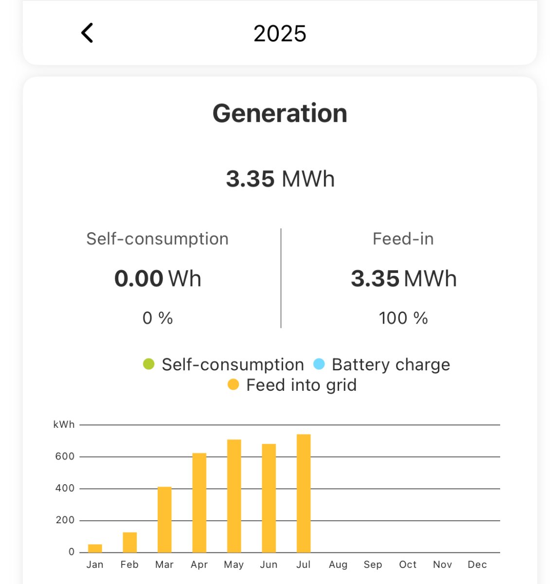Hide Self-consumption series via legend label
Image resolution: width=560 pixels, height=584 pixels.
point(233,365)
